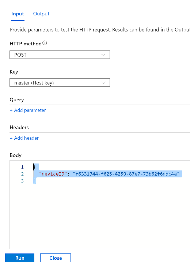Click line number 1 in the editor
The image size is (190, 267).
click(x=22, y=167)
